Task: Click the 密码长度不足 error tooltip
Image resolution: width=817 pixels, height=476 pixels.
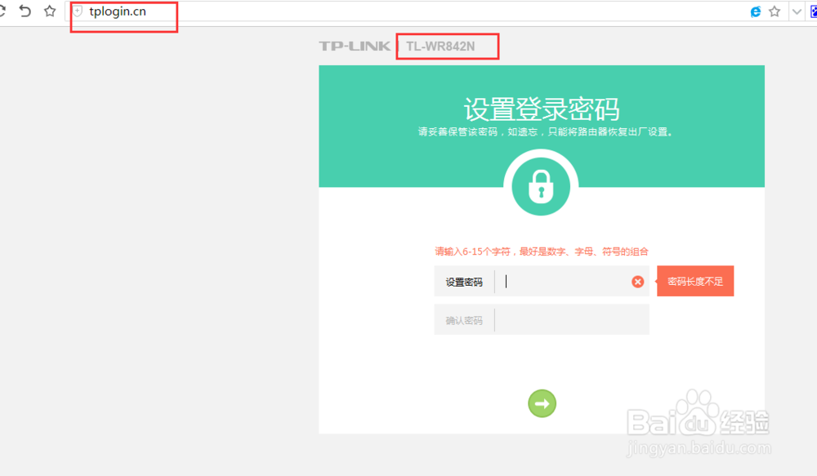Action: point(695,281)
